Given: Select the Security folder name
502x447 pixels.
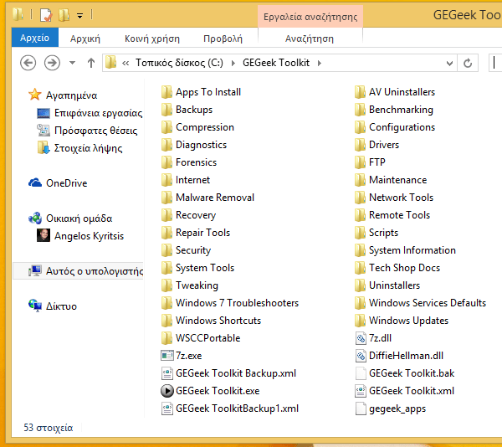Looking at the screenshot, I should pos(193,250).
